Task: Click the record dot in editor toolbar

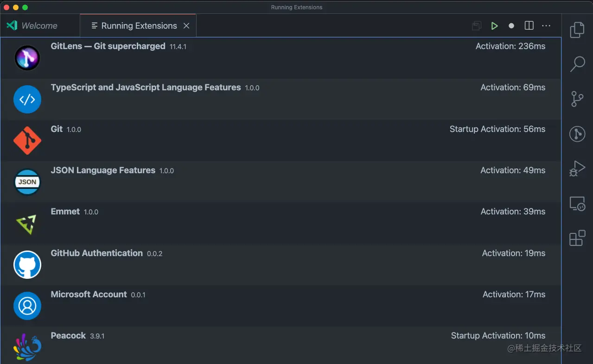Action: click(511, 26)
